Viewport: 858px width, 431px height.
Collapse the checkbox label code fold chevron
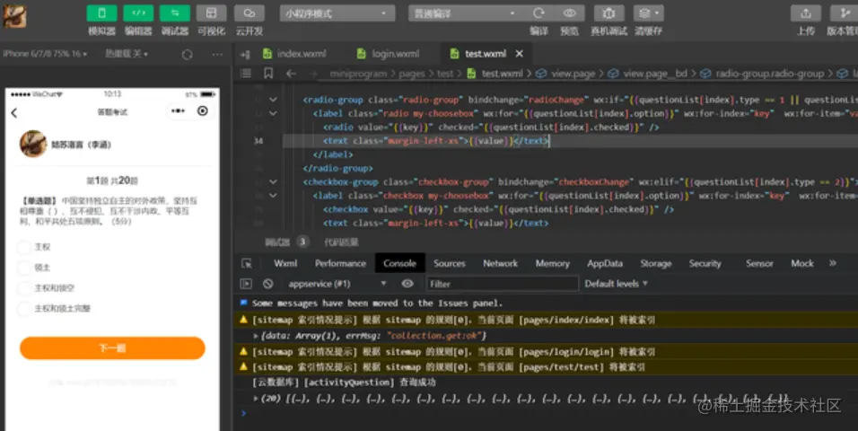273,196
